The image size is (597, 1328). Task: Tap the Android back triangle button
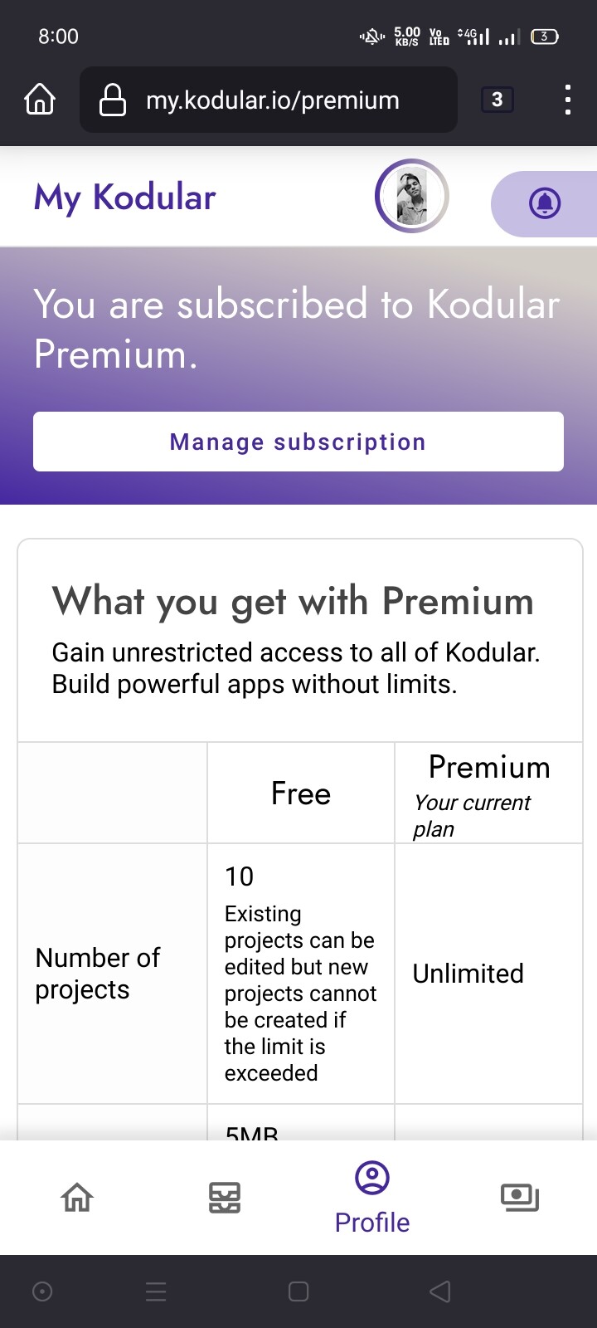pyautogui.click(x=440, y=1291)
